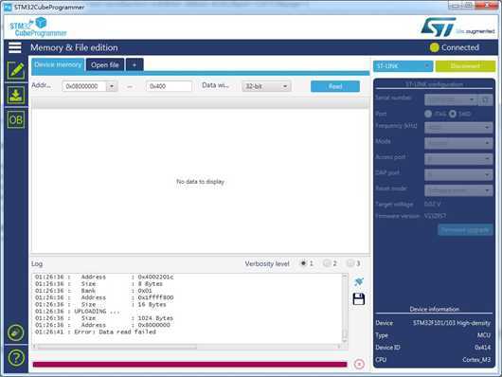This screenshot has height=377, width=502.
Task: Click the size field 0x400
Action: [169, 86]
